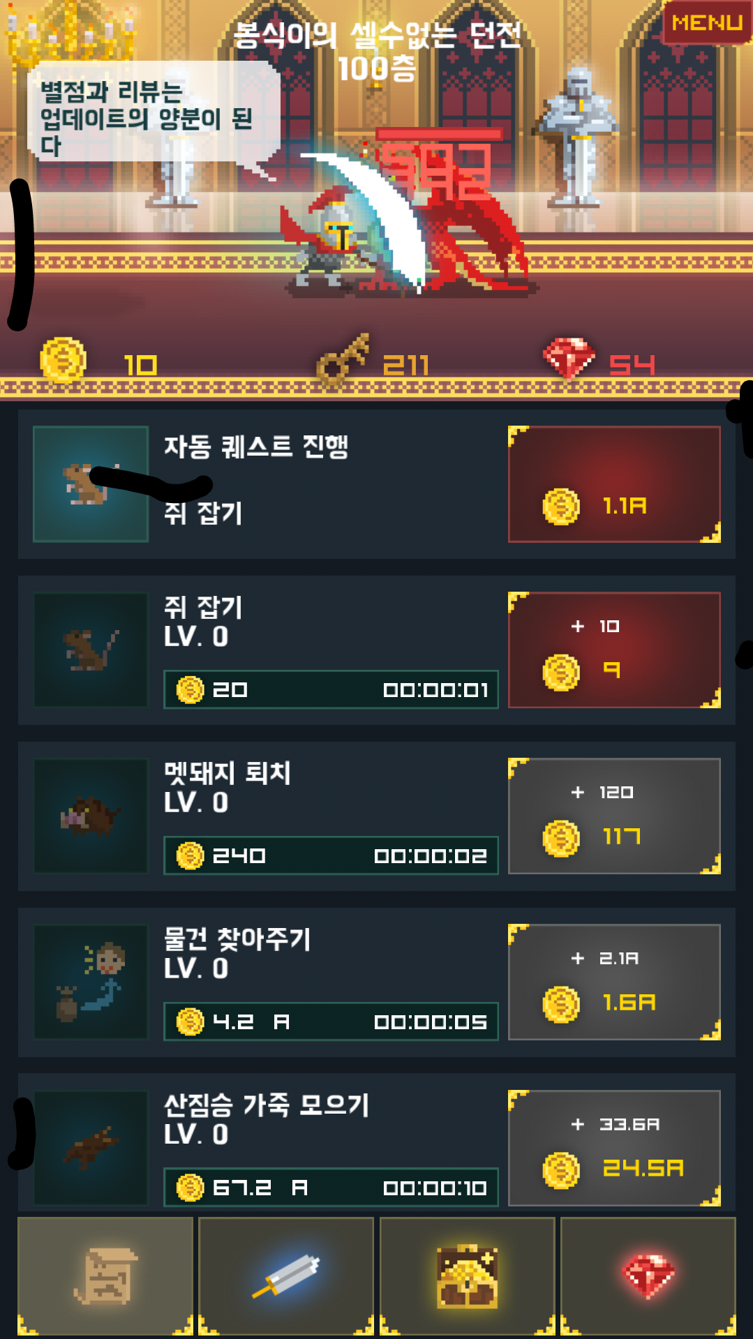Upgrade 멧돼지 퇴치 for 117 gold

614,816
